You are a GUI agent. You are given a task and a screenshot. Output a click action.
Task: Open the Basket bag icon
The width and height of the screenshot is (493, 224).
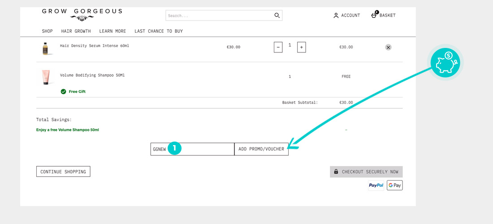374,15
